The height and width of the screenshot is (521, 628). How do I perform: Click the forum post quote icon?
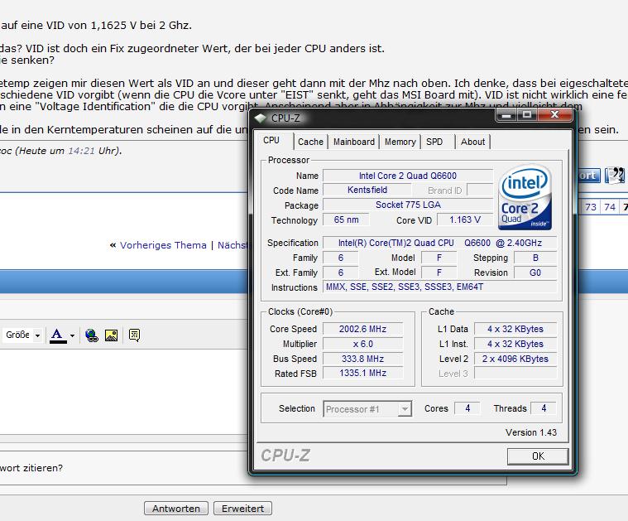615,176
